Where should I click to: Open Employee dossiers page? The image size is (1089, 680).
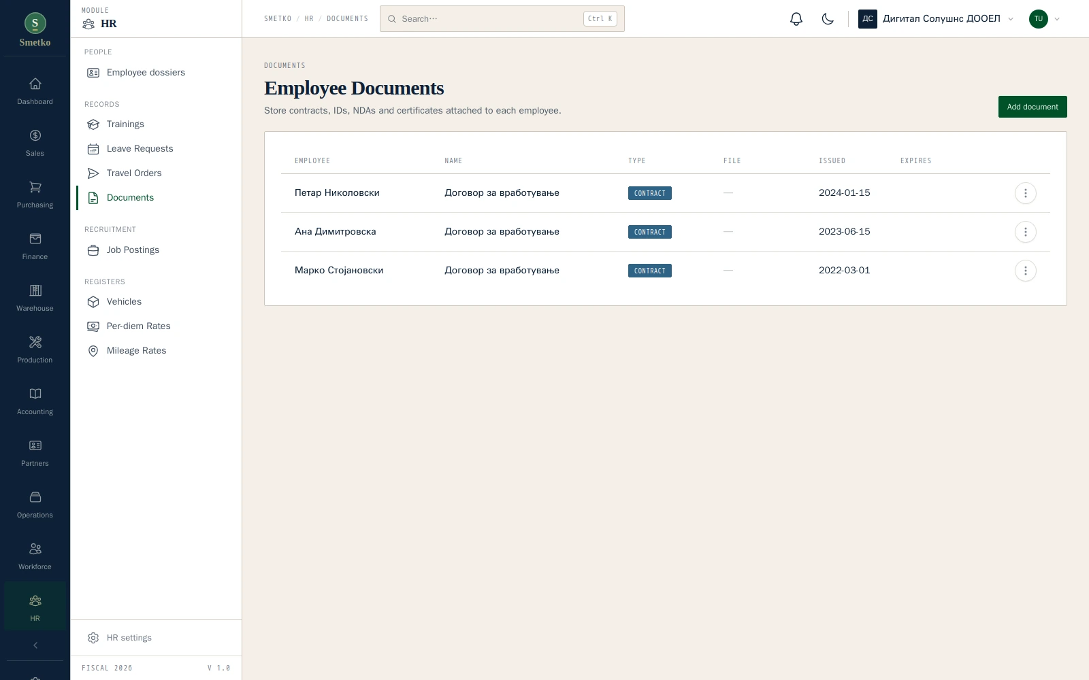coord(156,73)
